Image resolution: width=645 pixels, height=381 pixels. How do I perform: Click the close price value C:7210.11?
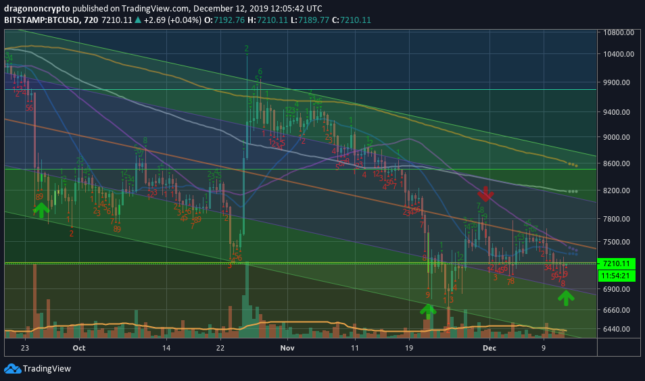[x=352, y=20]
